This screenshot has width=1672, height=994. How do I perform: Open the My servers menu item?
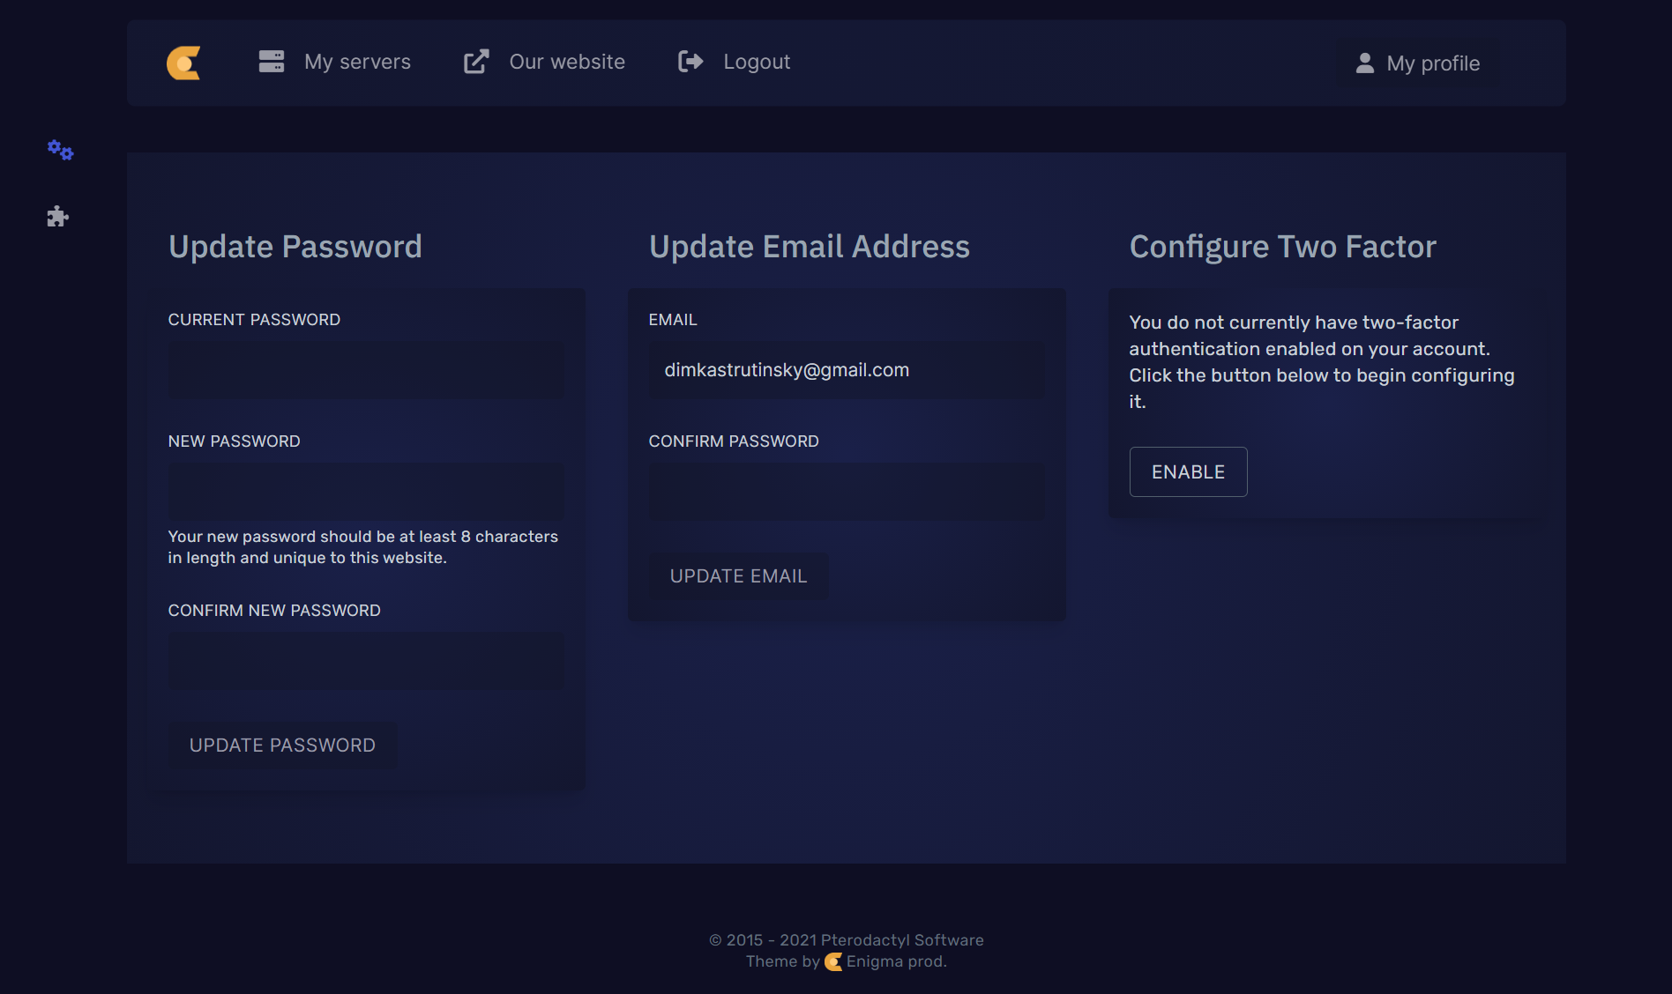(357, 62)
